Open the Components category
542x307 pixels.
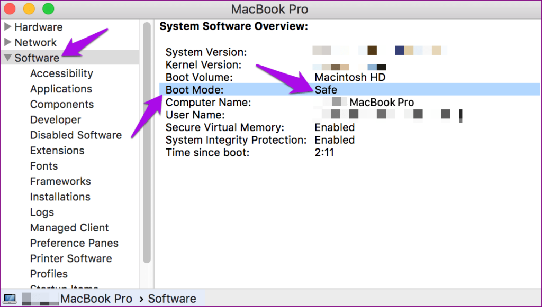[62, 104]
